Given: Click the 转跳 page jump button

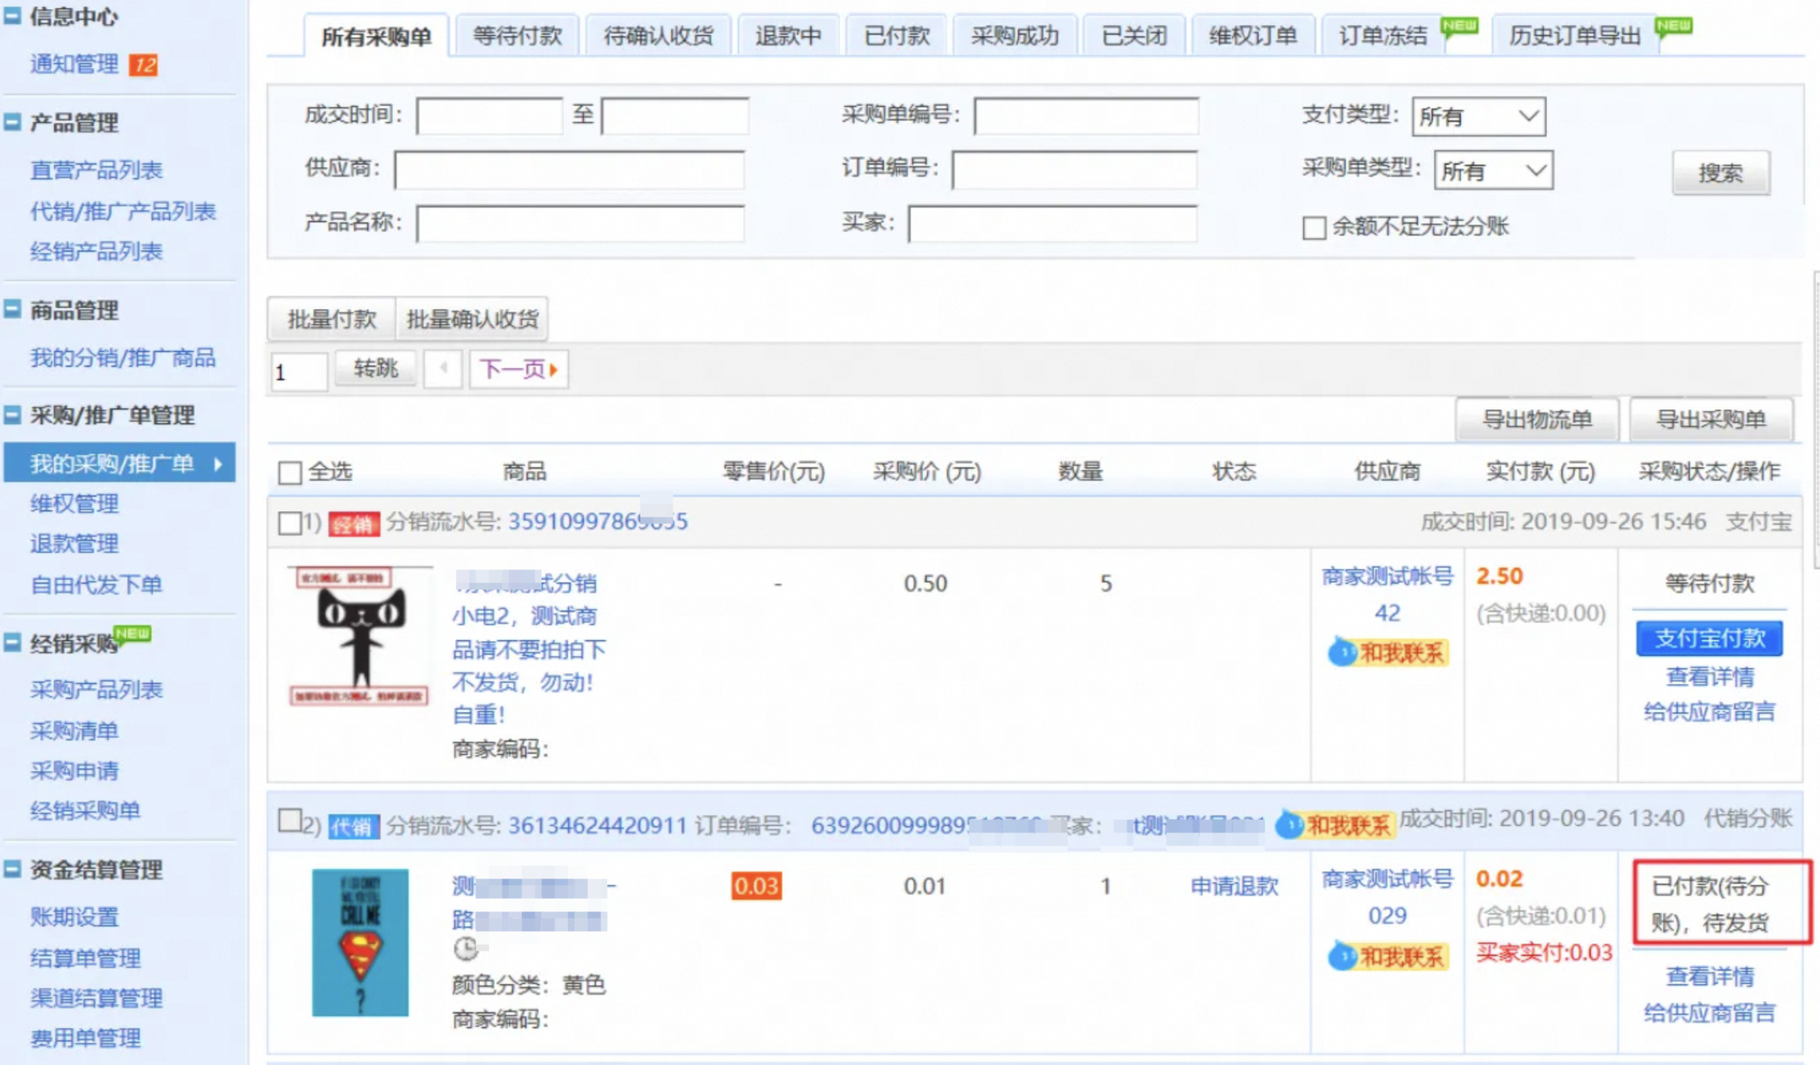Looking at the screenshot, I should pos(376,368).
